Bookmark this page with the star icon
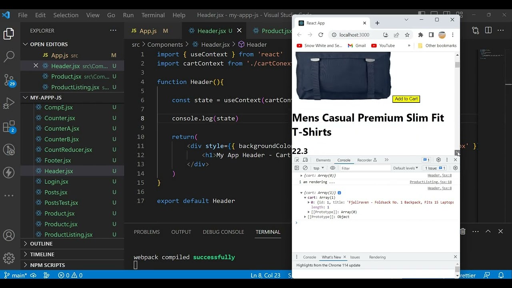Screen dimensions: 512x288 [407, 35]
